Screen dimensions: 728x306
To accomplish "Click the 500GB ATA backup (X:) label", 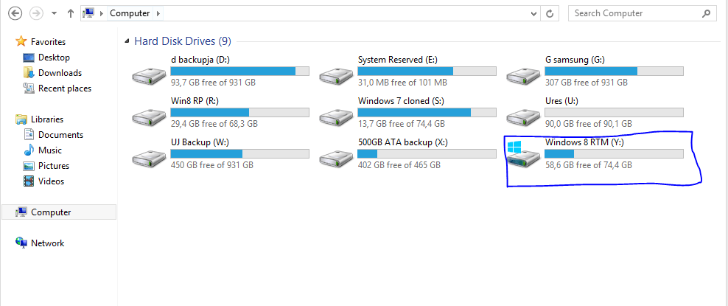I will coord(403,142).
